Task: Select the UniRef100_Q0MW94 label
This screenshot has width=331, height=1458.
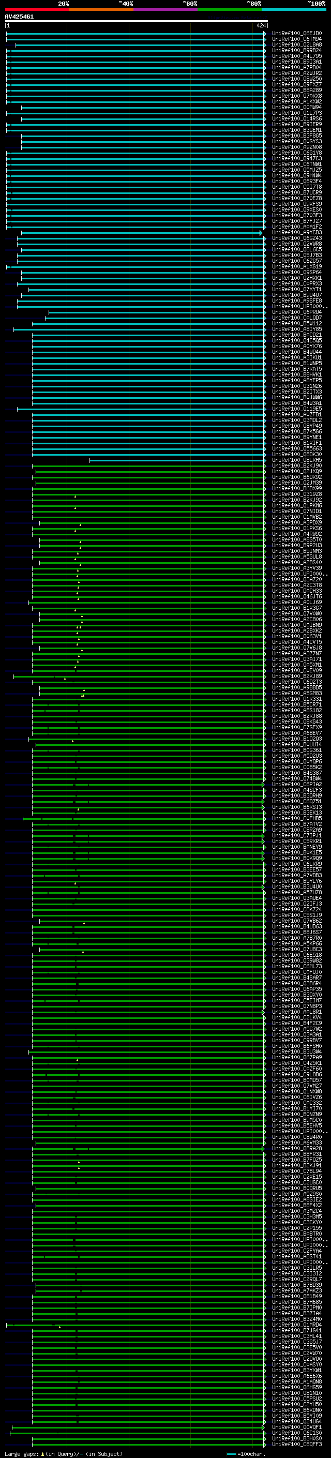Action: click(x=297, y=108)
